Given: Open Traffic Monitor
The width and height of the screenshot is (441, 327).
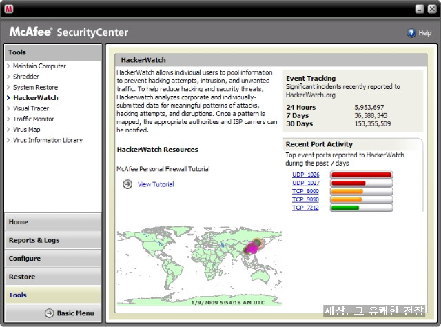Looking at the screenshot, I should (x=34, y=119).
